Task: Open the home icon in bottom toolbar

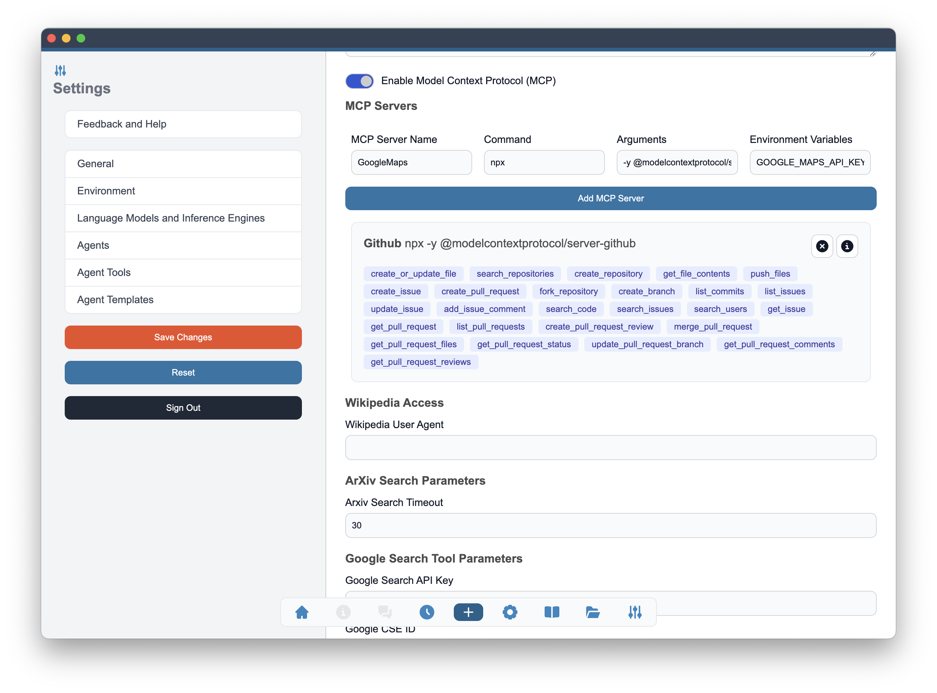Action: point(302,612)
